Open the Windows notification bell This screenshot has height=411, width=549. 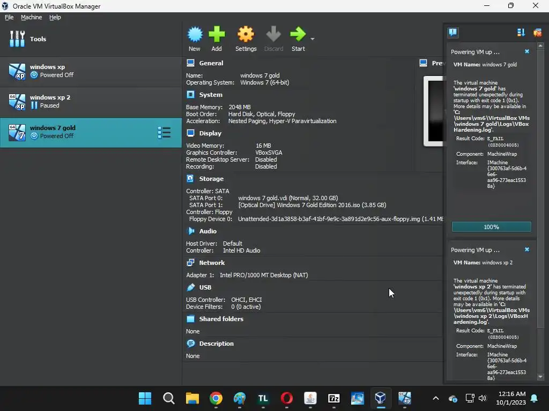click(x=535, y=398)
